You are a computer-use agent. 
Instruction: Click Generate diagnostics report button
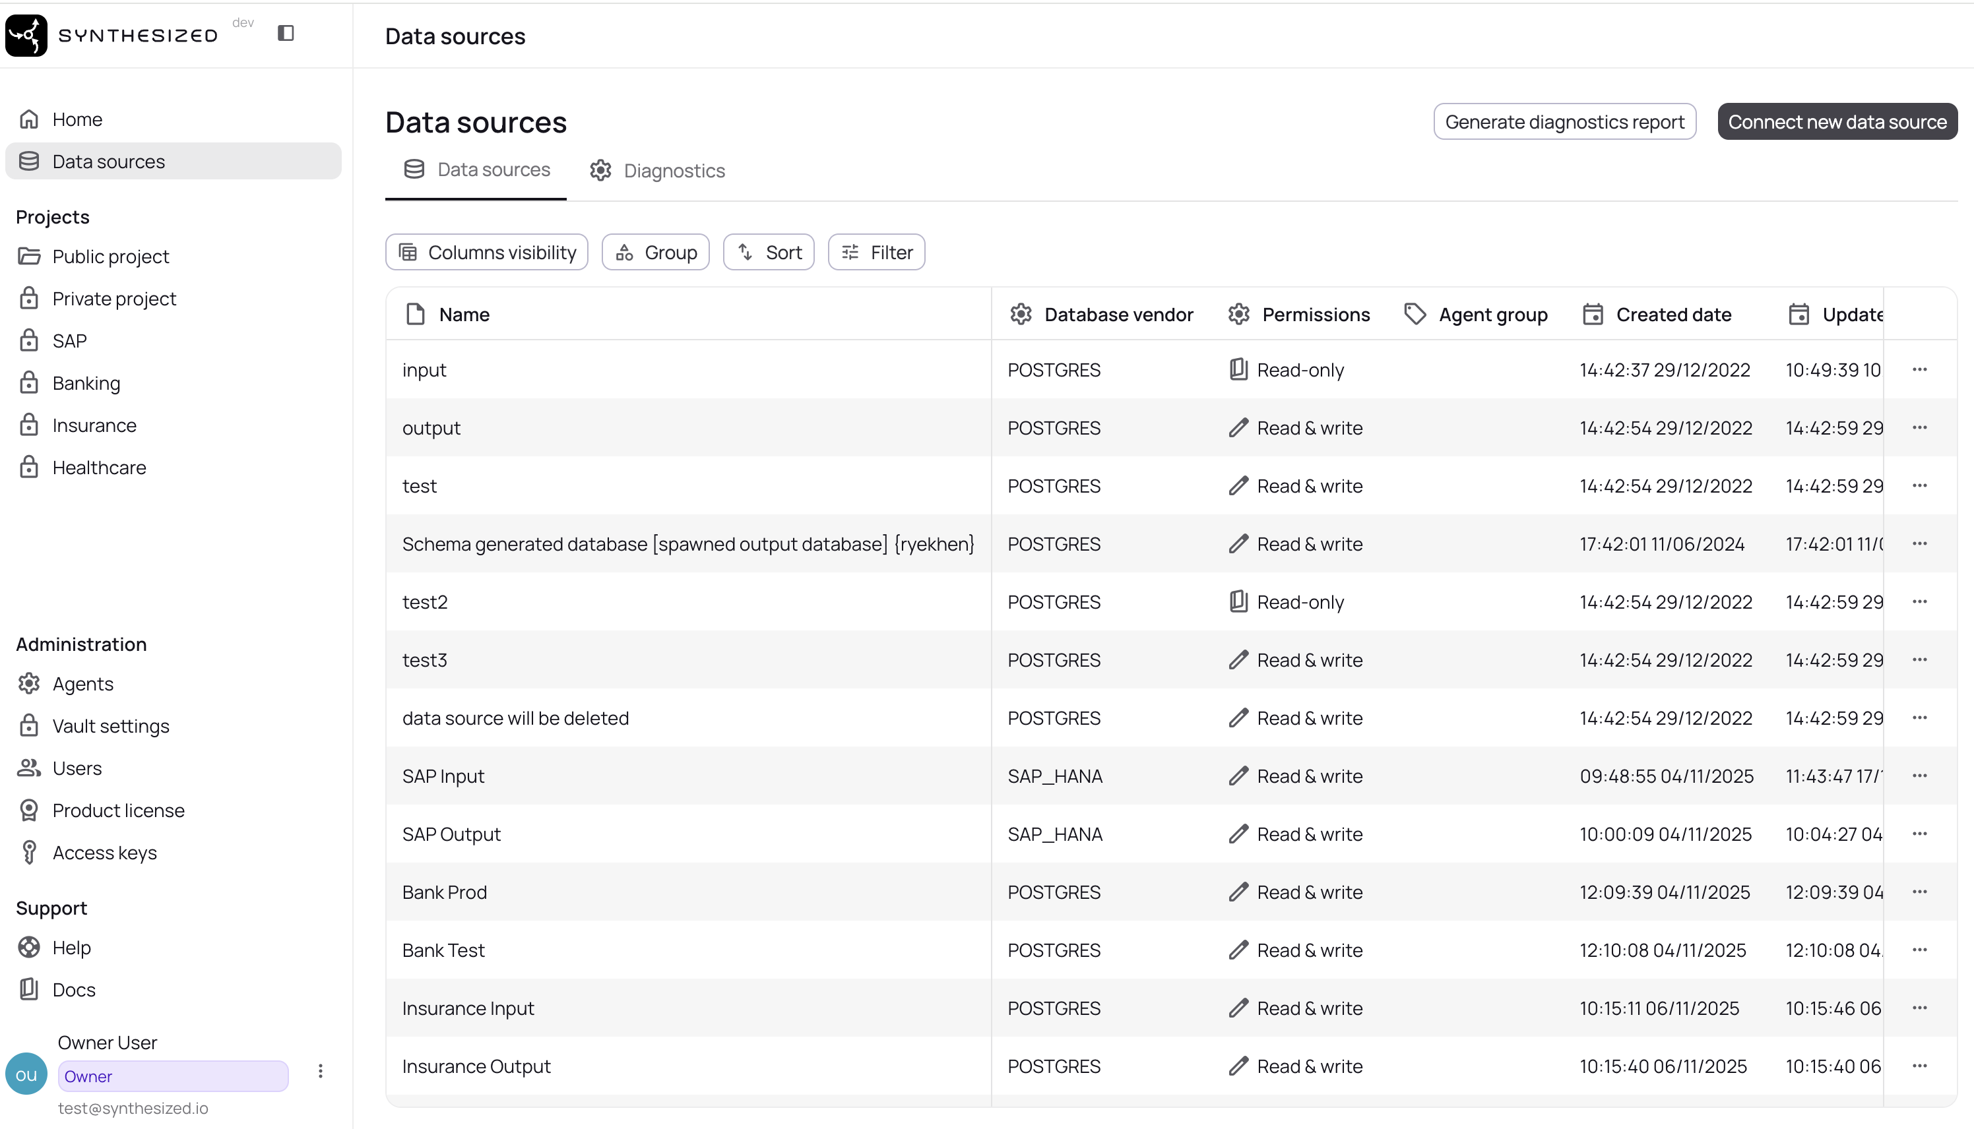coord(1564,122)
